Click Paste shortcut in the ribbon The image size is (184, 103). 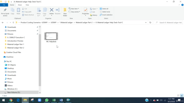(x=28, y=15)
